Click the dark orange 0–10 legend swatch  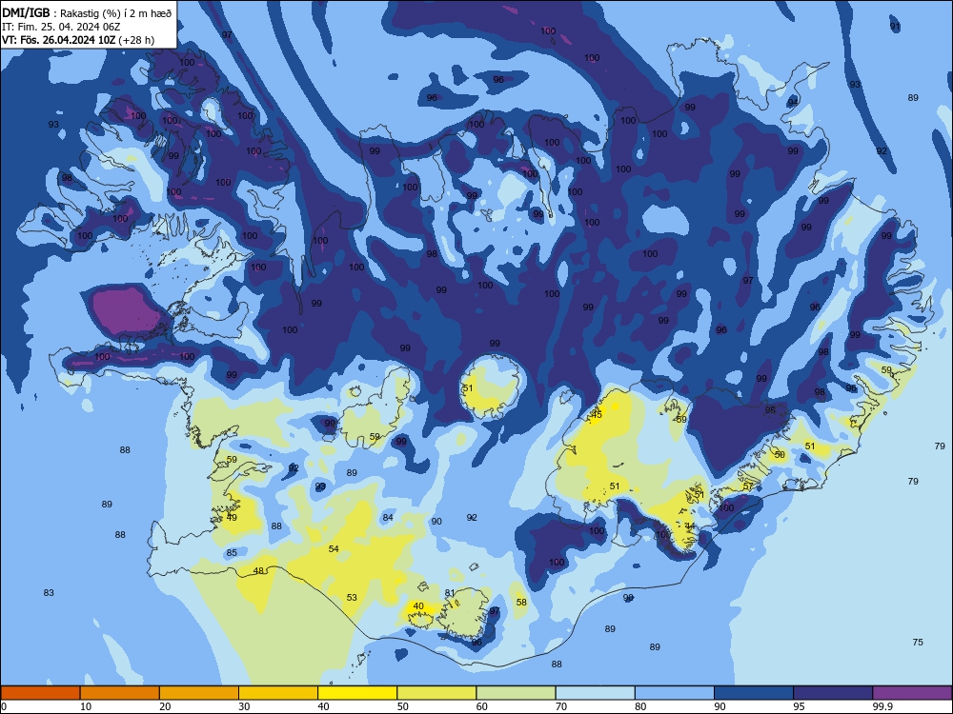click(x=40, y=693)
